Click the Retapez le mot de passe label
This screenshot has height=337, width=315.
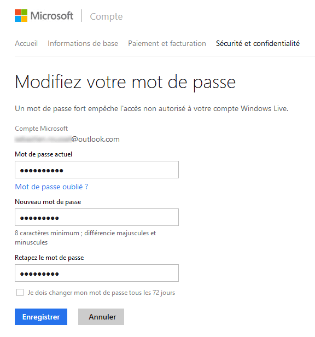pos(49,258)
